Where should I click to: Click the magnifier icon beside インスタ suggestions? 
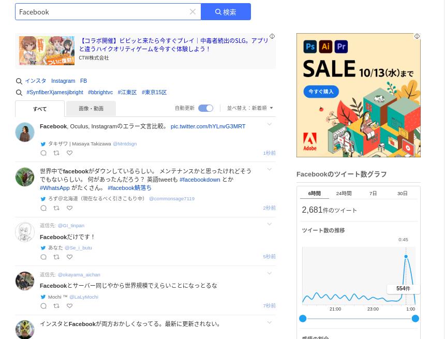[x=19, y=81]
